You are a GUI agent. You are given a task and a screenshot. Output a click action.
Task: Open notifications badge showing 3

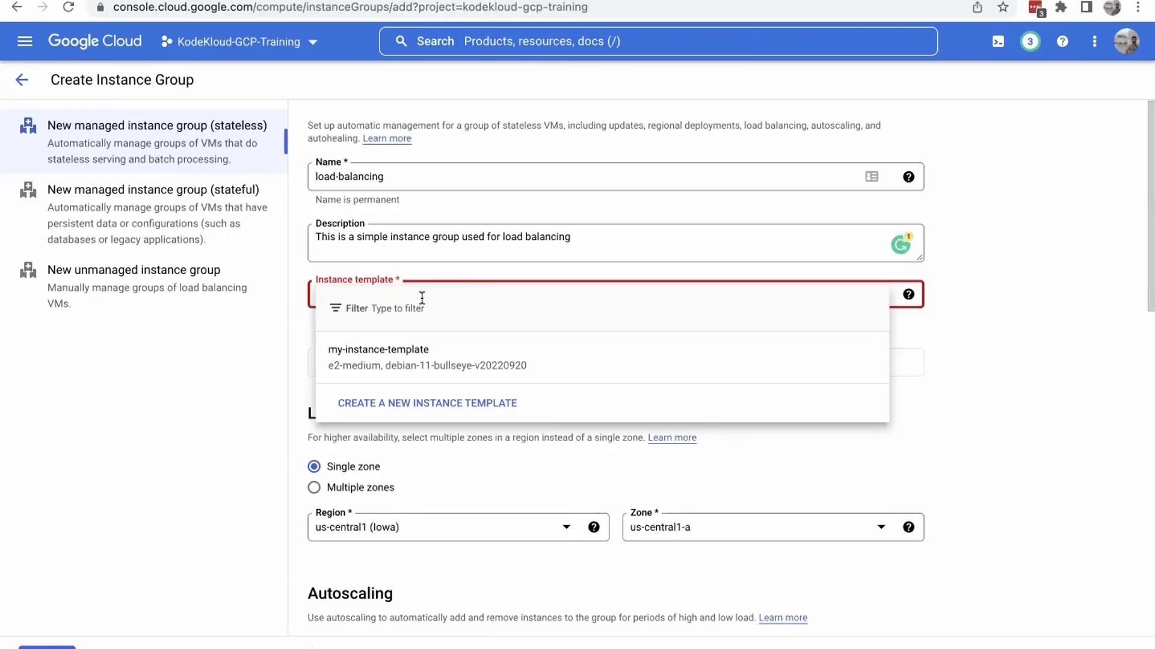pyautogui.click(x=1030, y=41)
